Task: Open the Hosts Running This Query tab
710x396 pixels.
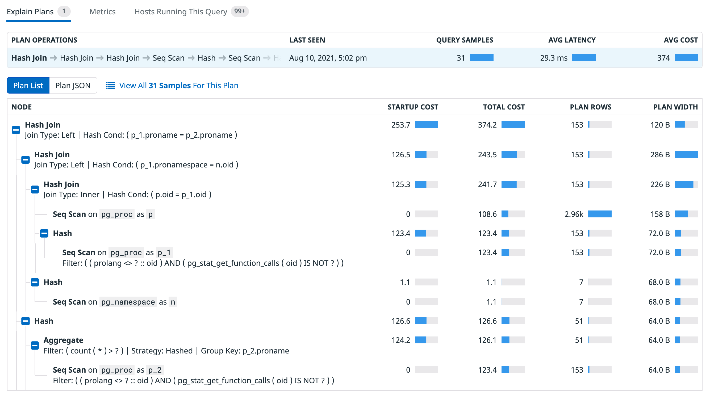Action: [181, 12]
